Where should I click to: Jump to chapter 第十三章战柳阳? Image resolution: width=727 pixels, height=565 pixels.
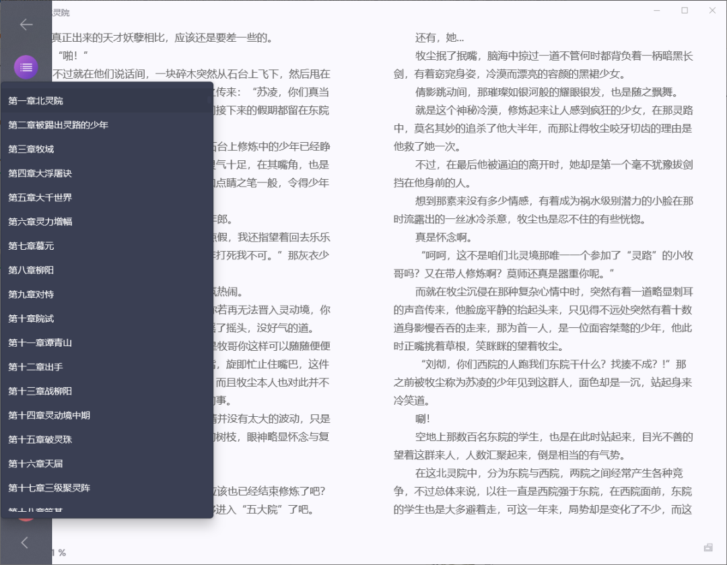tap(107, 391)
